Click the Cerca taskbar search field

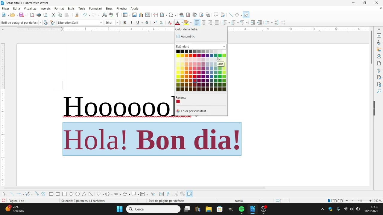click(x=153, y=209)
